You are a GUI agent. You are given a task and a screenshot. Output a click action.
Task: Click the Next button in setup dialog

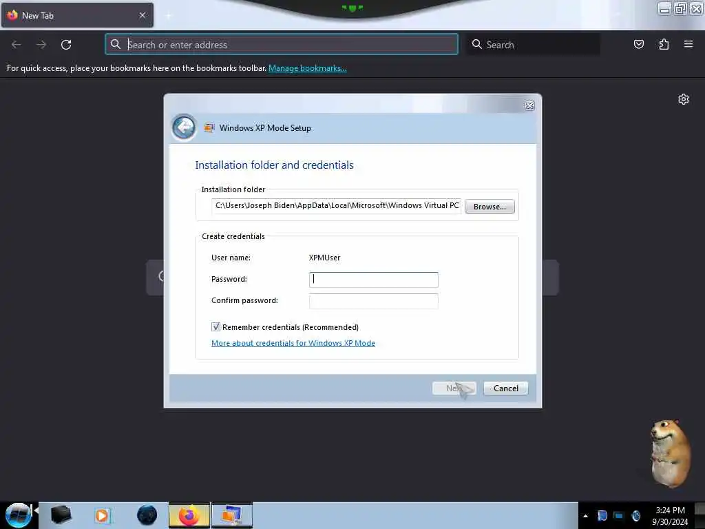pos(454,388)
